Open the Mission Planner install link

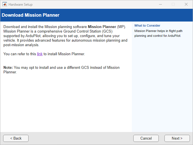[40, 54]
